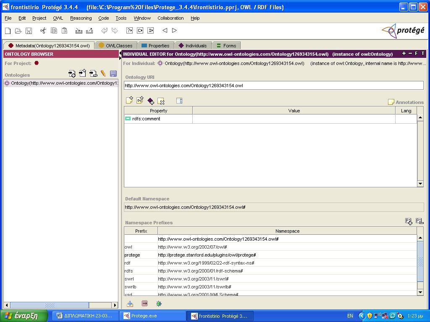Click the T icon in Individual Editor header
Viewport: 430px width, 322px height.
click(422, 53)
